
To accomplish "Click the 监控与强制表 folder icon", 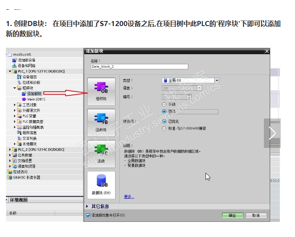I will coord(19,127).
